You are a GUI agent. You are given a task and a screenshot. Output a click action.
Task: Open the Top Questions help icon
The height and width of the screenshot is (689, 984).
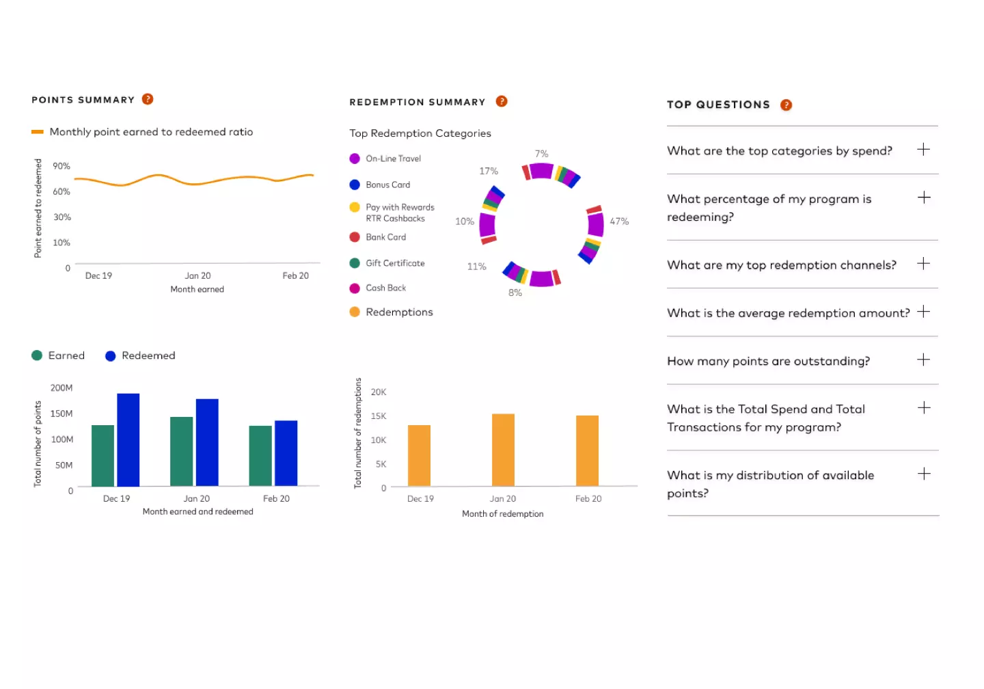point(786,105)
